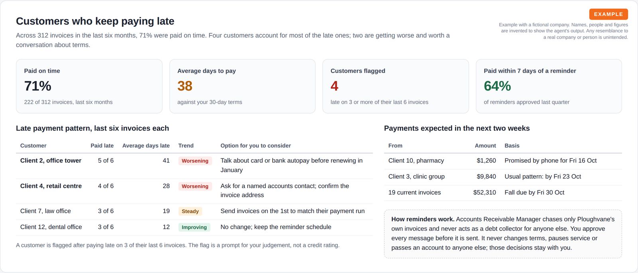Click the 'Average days to pay' label
The height and width of the screenshot is (273, 638).
coord(207,71)
